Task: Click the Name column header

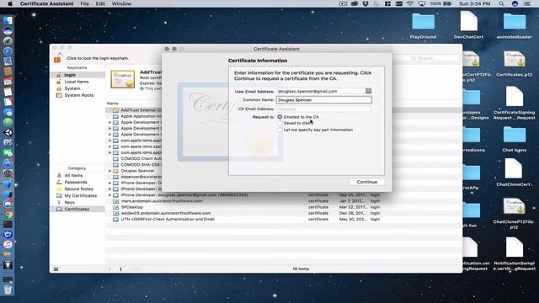Action: [113, 104]
